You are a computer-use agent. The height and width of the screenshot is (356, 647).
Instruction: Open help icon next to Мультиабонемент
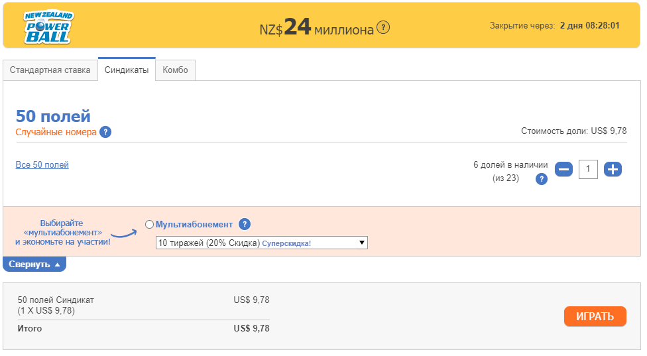pos(245,224)
